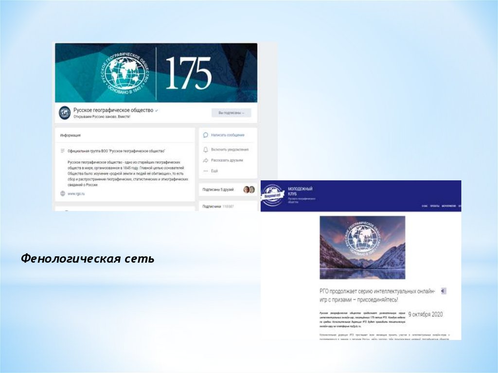This screenshot has height=373, width=498.
Task: Open the Проекты menu item
Action: tap(434, 206)
